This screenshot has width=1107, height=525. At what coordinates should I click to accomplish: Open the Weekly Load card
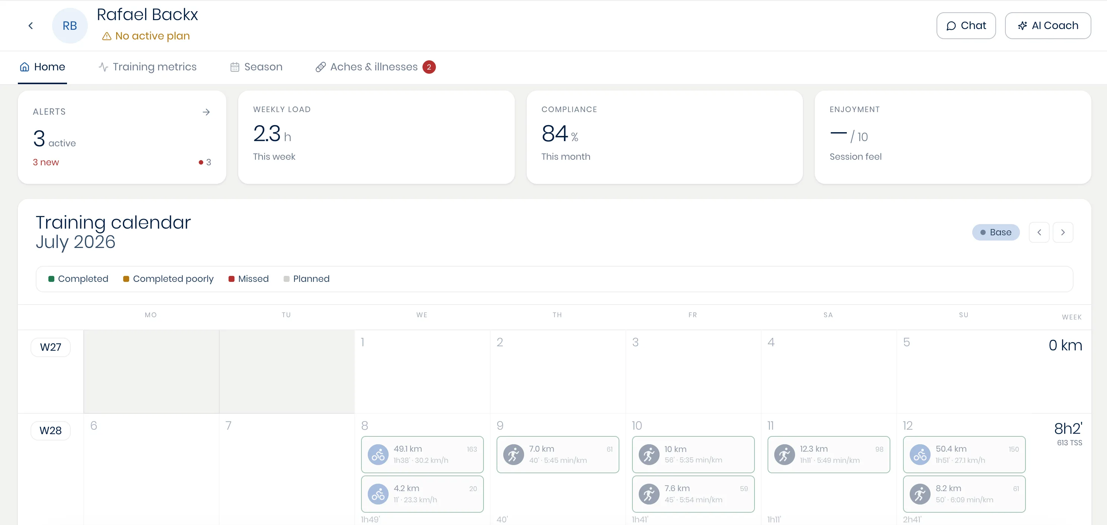click(376, 137)
